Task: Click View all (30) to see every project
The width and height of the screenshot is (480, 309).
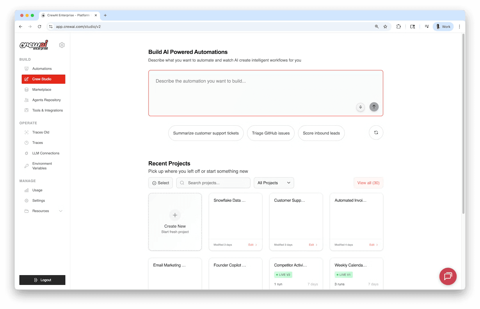Action: 368,183
